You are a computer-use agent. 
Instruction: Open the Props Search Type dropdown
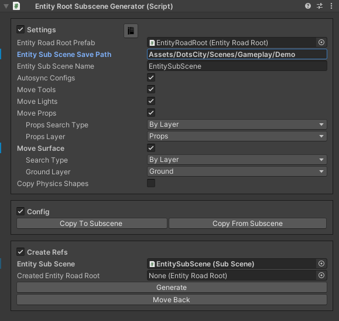point(237,124)
